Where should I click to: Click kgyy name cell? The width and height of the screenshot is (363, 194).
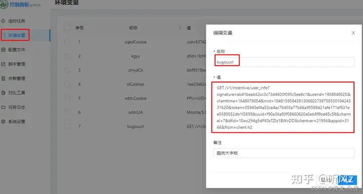click(136, 56)
